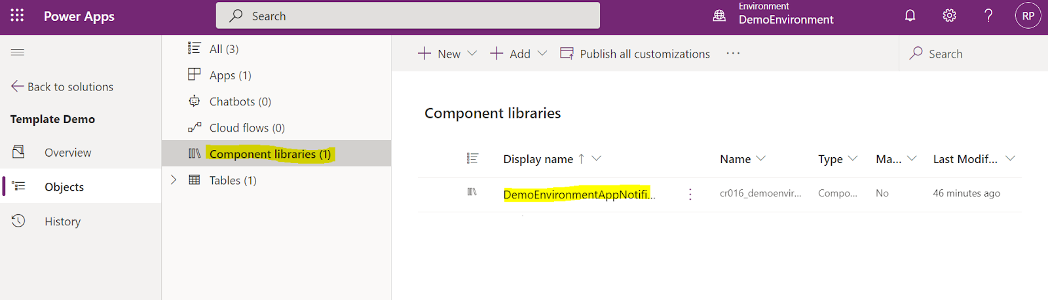1048x300 pixels.
Task: Click the Name column header
Action: click(x=735, y=159)
